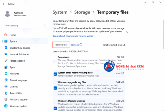Click the 380 MB size value

(x=120, y=101)
